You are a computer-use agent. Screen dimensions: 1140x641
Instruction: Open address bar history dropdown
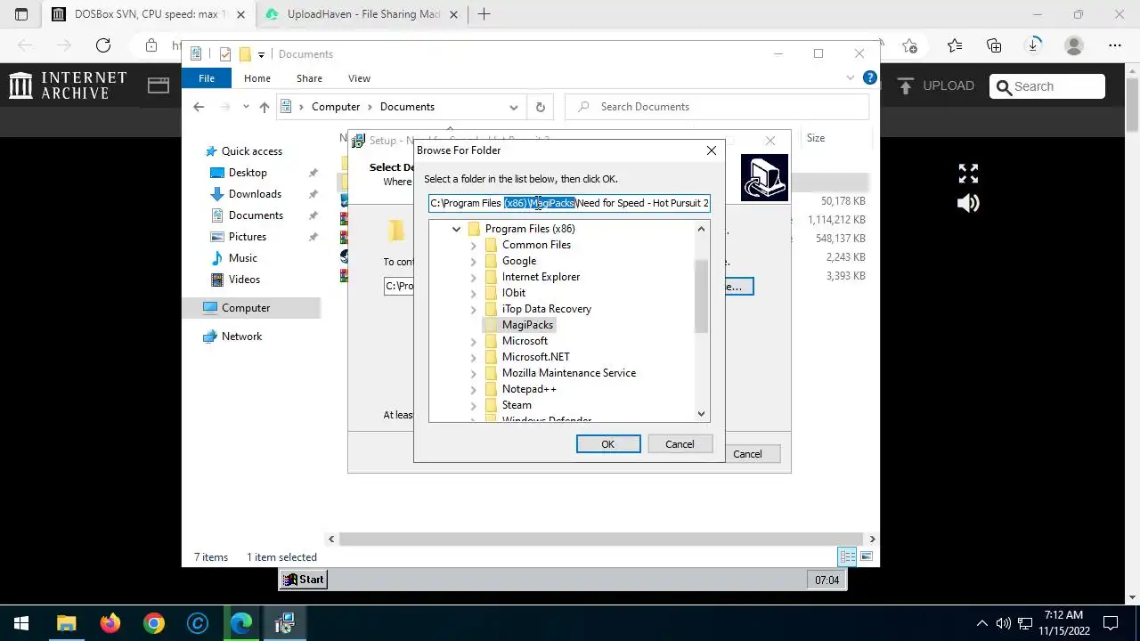514,107
